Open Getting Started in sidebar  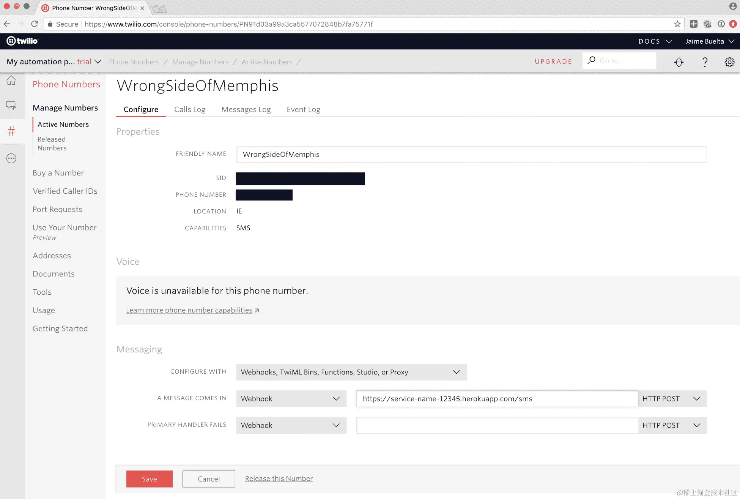click(x=60, y=328)
